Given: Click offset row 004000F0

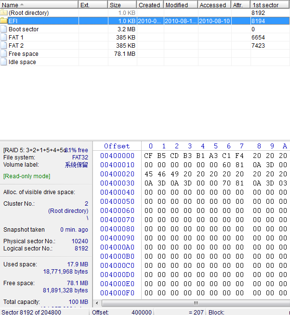Looking at the screenshot, I should point(117,293).
